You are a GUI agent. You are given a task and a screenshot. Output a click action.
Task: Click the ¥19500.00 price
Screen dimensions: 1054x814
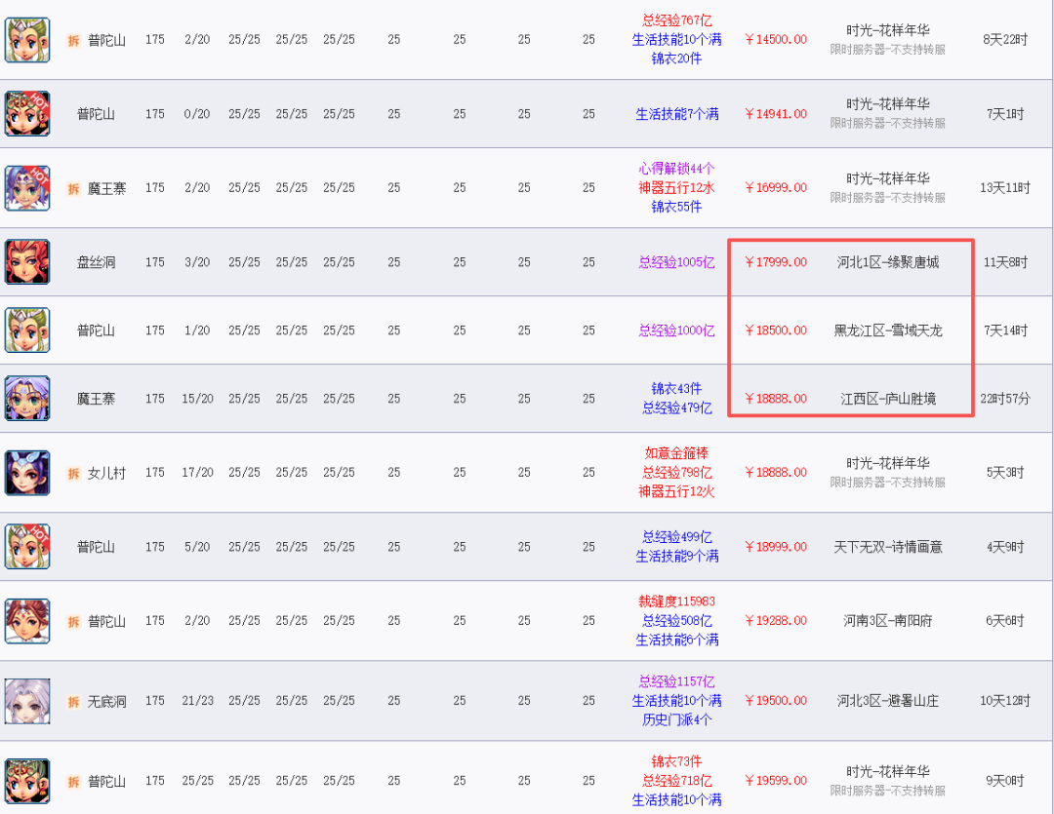[776, 701]
